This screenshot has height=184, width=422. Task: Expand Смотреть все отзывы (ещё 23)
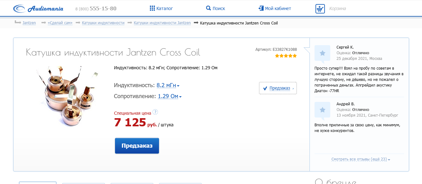click(361, 159)
